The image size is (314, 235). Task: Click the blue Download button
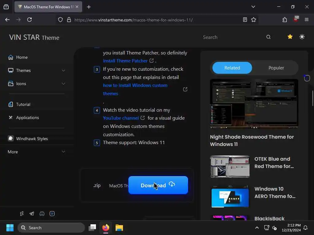point(158,185)
